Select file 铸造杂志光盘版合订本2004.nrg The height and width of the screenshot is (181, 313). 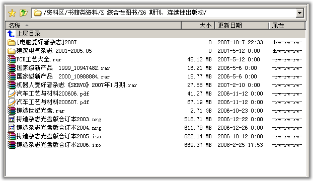(59, 128)
